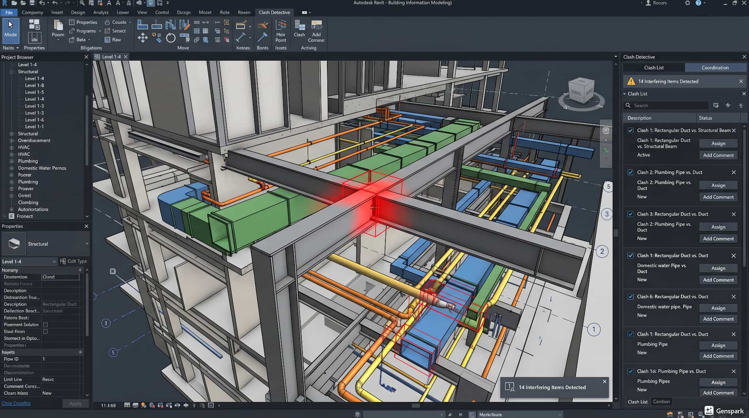Open the Ctrer Croodres link

coord(16,403)
